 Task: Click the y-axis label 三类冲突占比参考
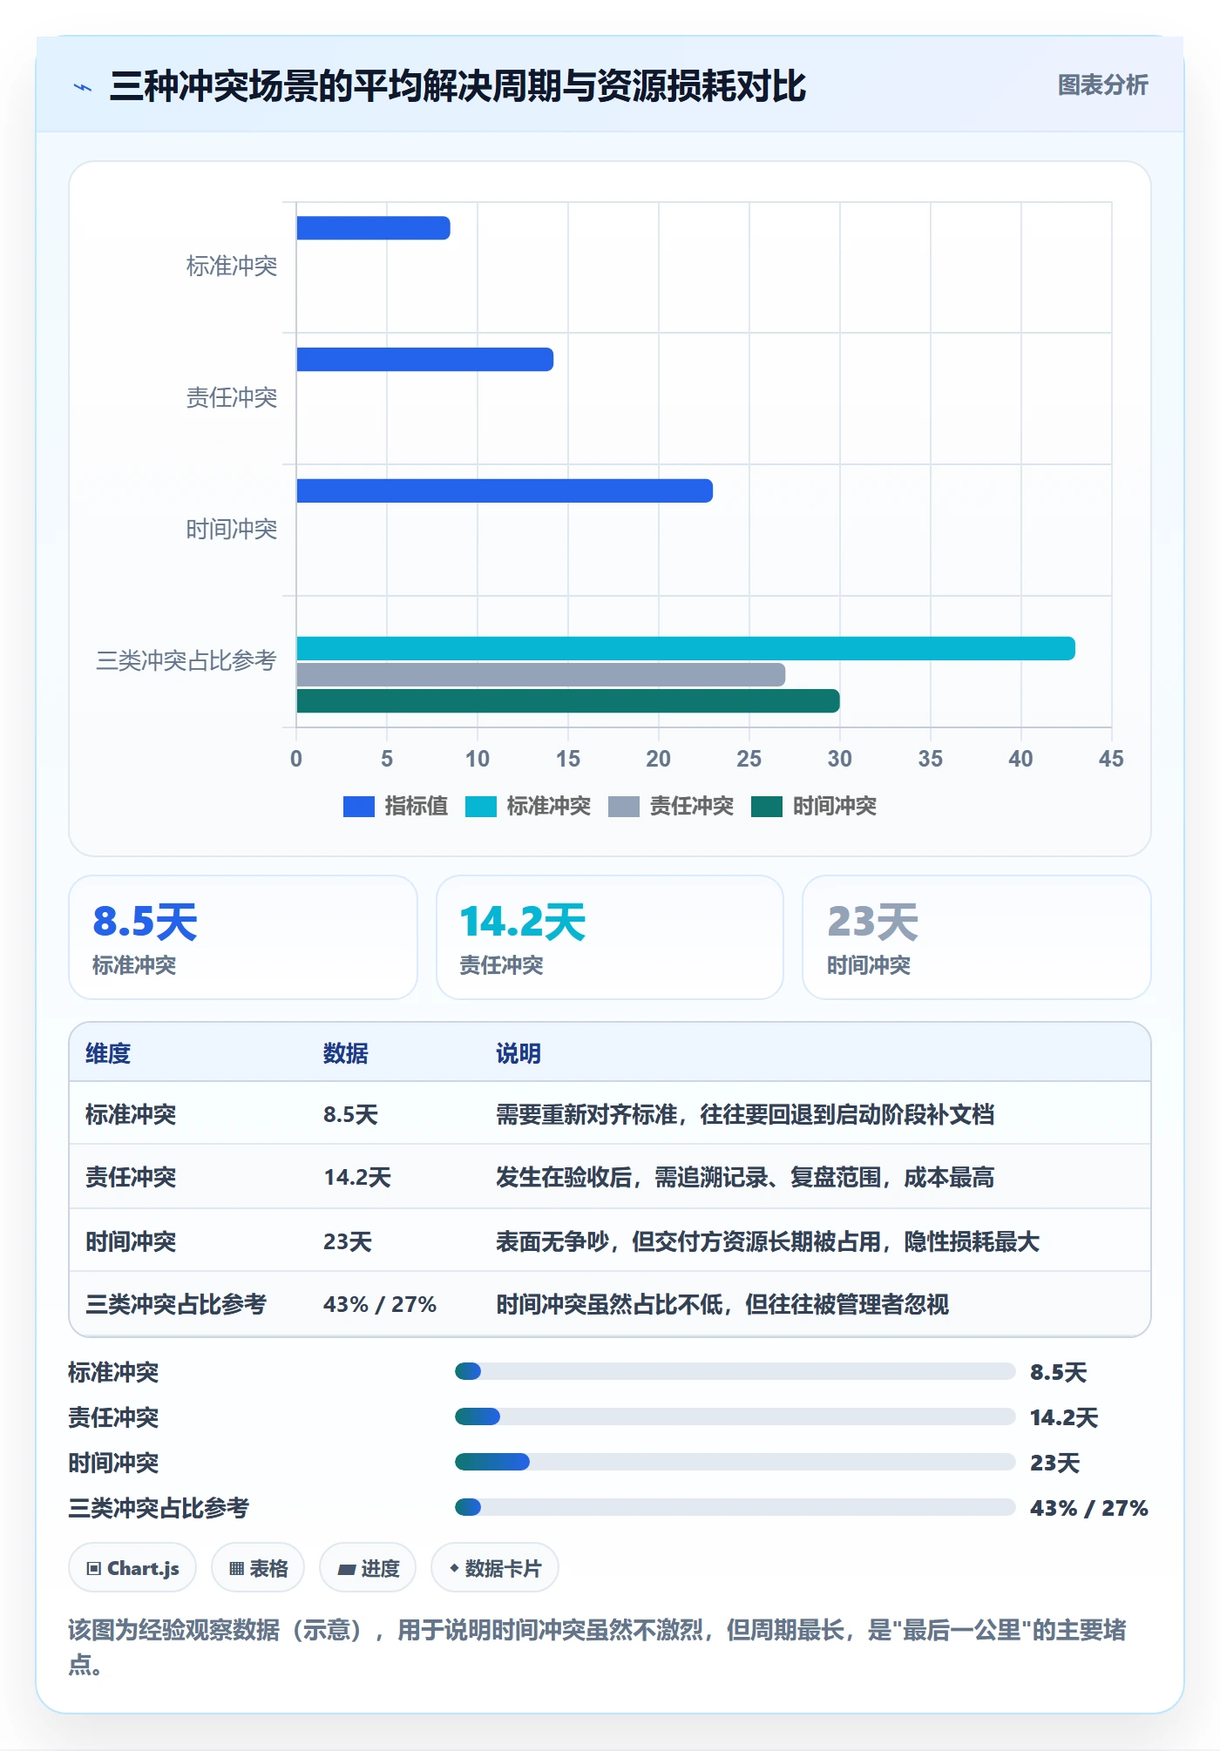[186, 660]
